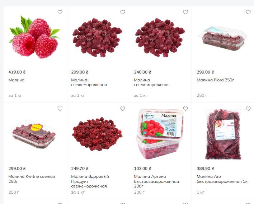Viewport: 254px width, 204px height.
Task: Favorite Малина Артика быстрозамороженная 200г
Action: (x=185, y=109)
